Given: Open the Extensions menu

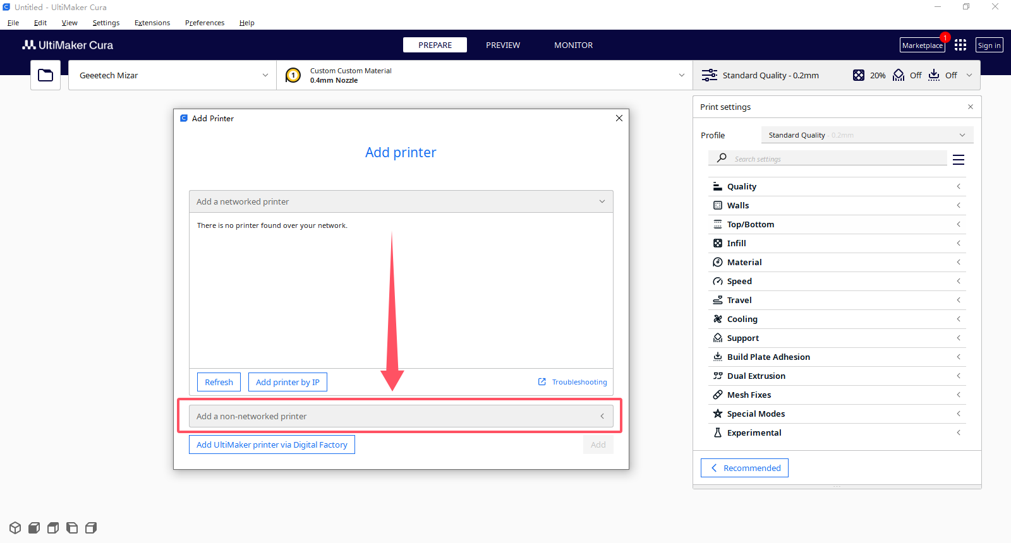Looking at the screenshot, I should [x=152, y=23].
